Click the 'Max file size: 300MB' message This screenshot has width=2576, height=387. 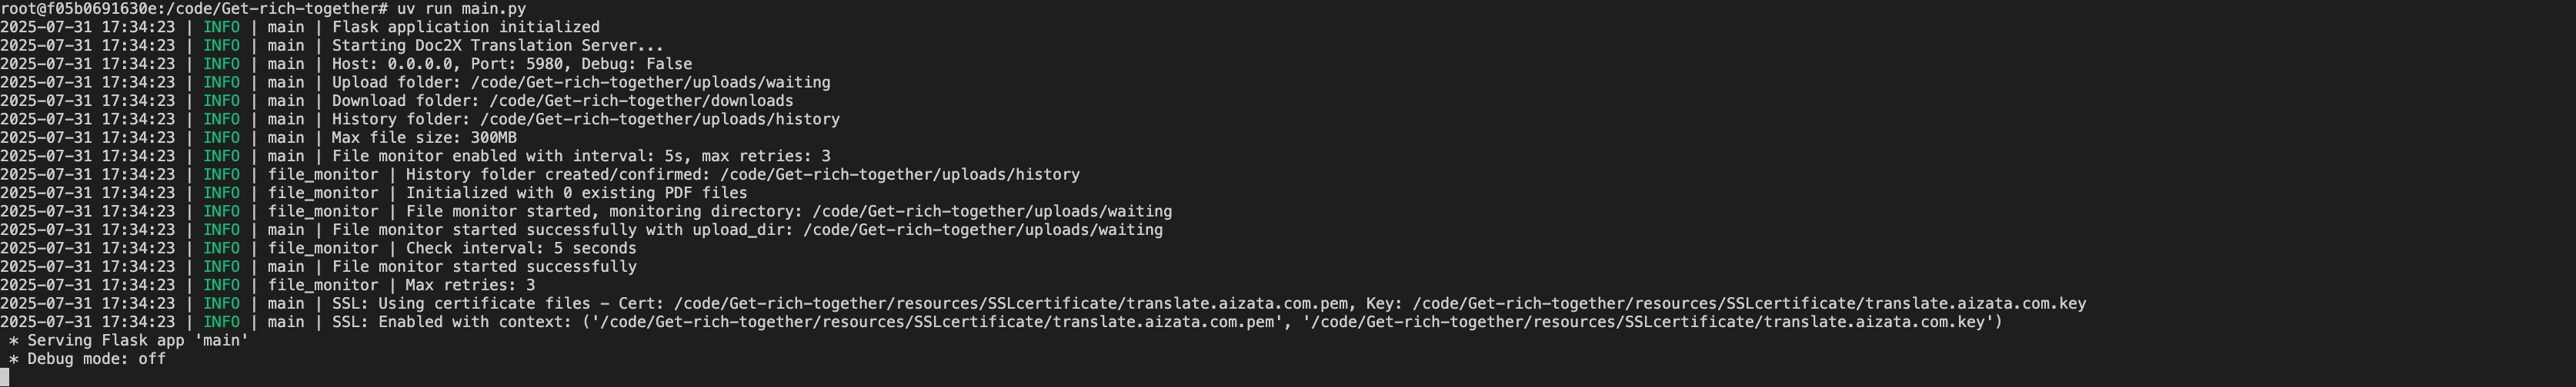tap(424, 137)
